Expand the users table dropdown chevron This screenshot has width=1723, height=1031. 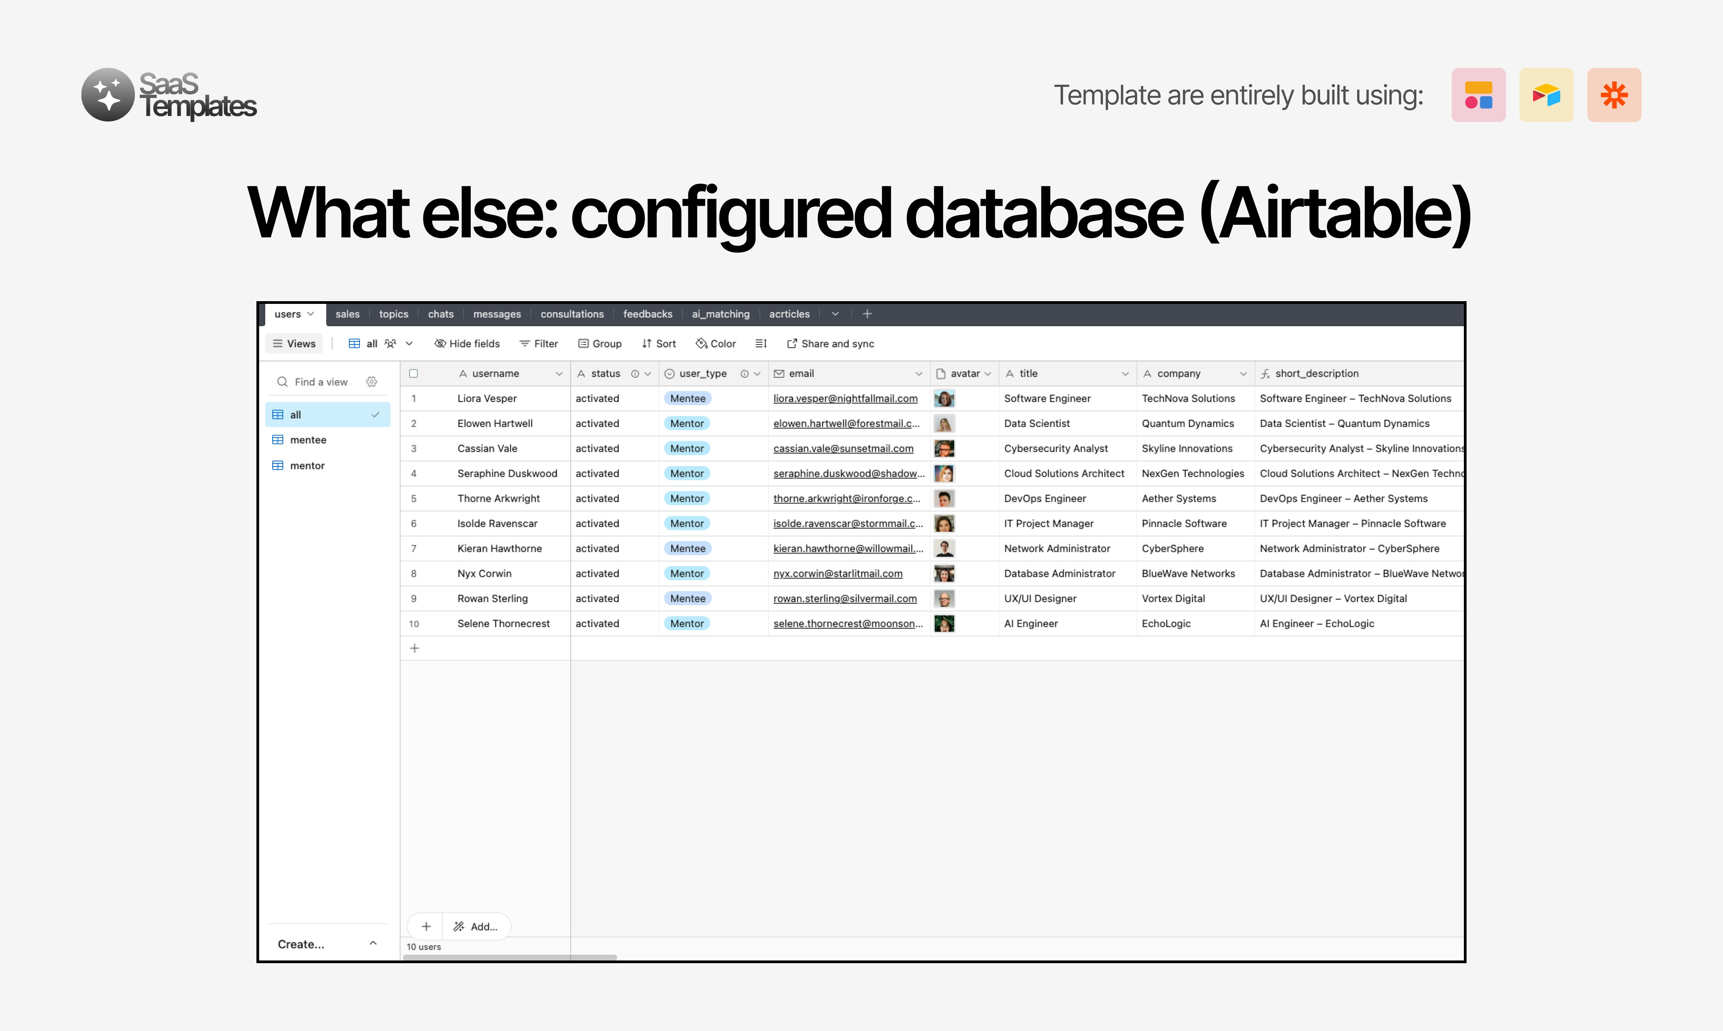click(x=311, y=314)
